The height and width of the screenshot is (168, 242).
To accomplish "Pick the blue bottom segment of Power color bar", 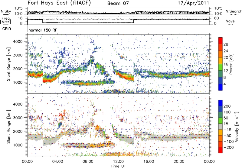I will (221, 87).
